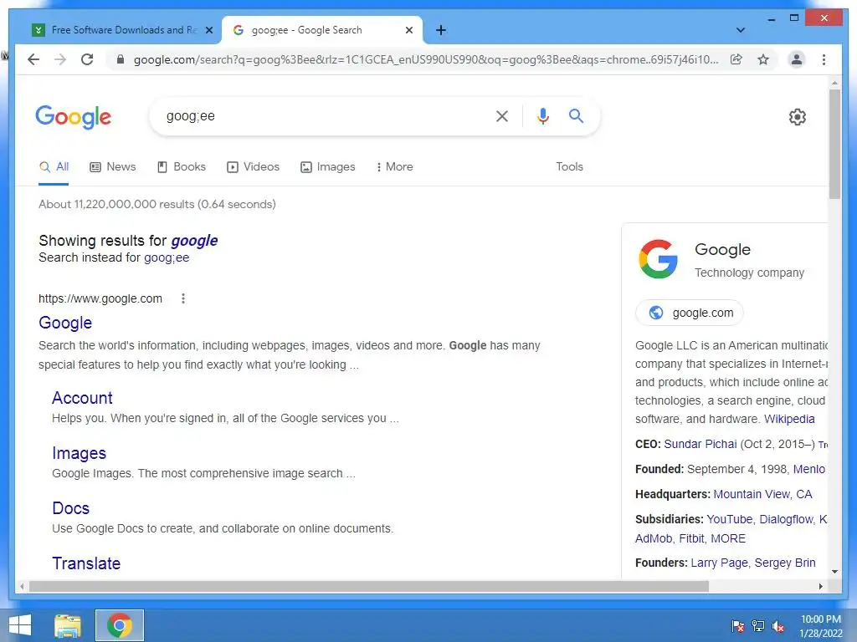Open the result options three-dot menu
Image resolution: width=857 pixels, height=642 pixels.
click(x=183, y=298)
